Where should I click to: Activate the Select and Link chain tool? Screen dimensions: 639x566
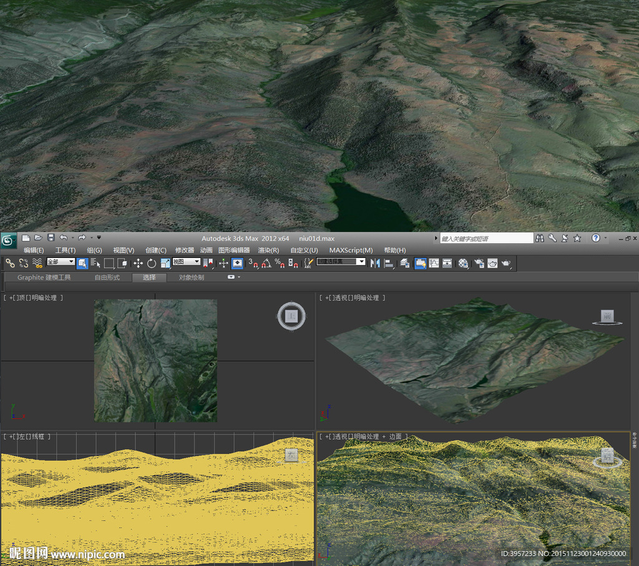[x=10, y=264]
